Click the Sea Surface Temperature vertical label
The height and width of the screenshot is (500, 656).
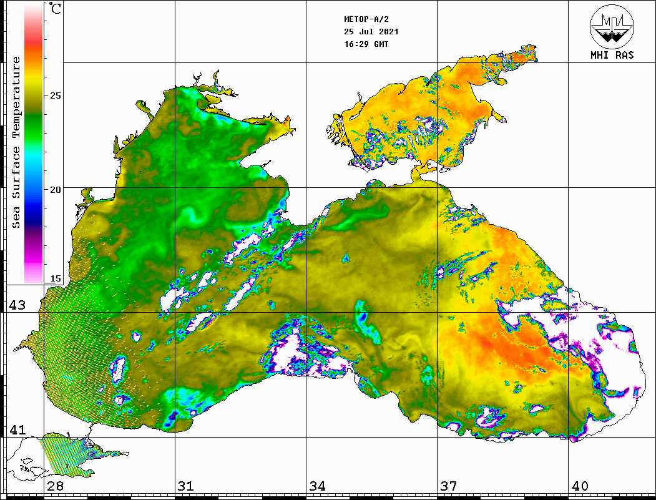[16, 142]
